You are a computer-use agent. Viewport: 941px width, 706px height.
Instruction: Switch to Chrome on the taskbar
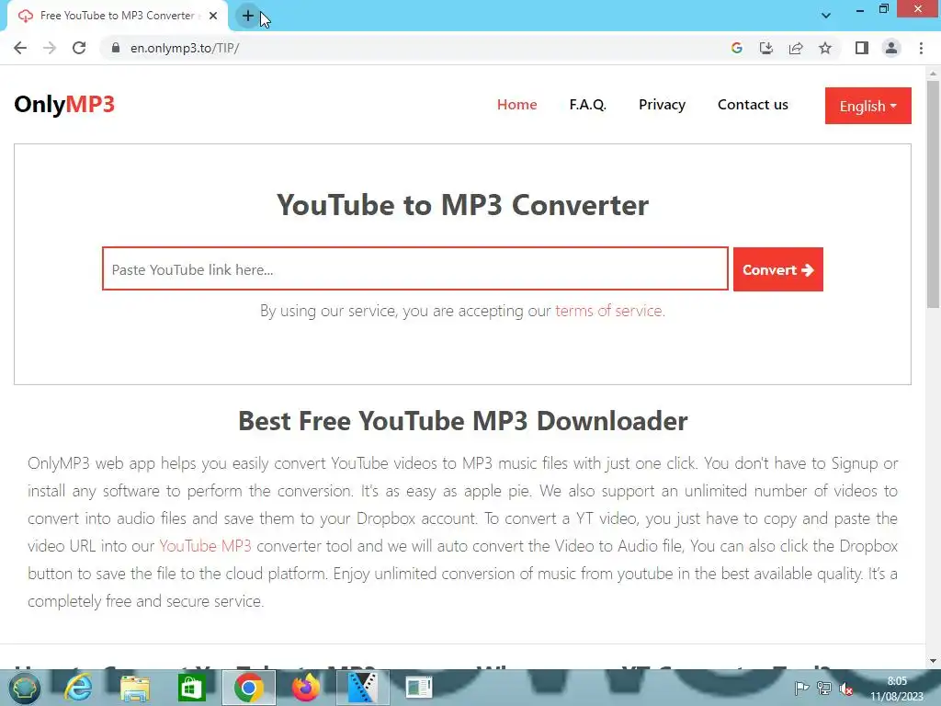pyautogui.click(x=249, y=688)
